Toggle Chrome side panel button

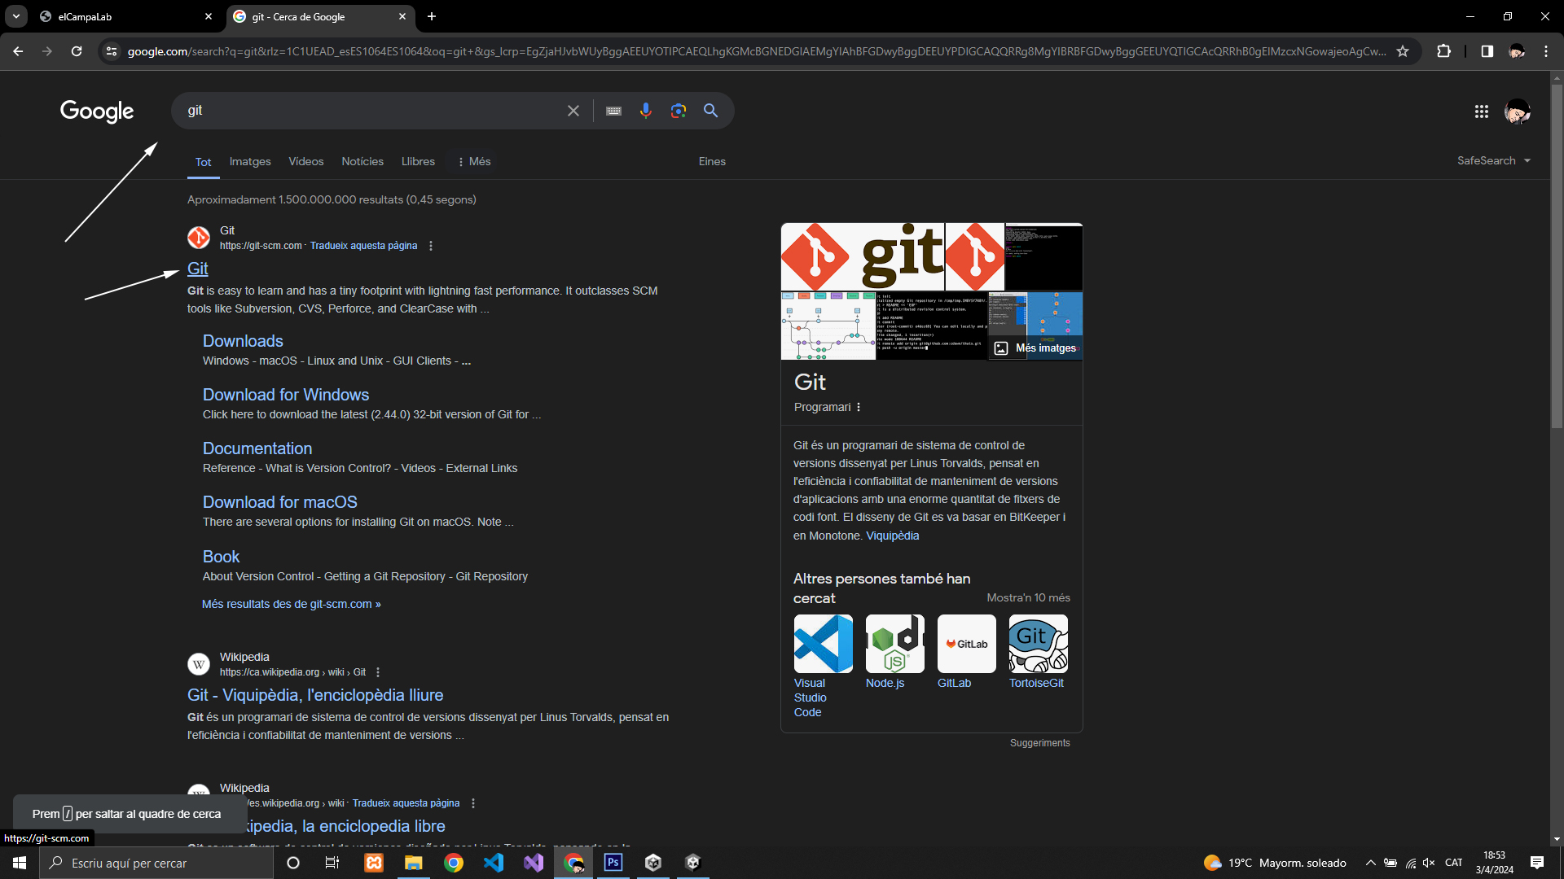point(1487,51)
